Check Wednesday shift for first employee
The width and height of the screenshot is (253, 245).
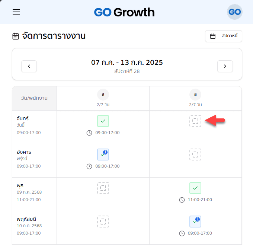point(103,188)
